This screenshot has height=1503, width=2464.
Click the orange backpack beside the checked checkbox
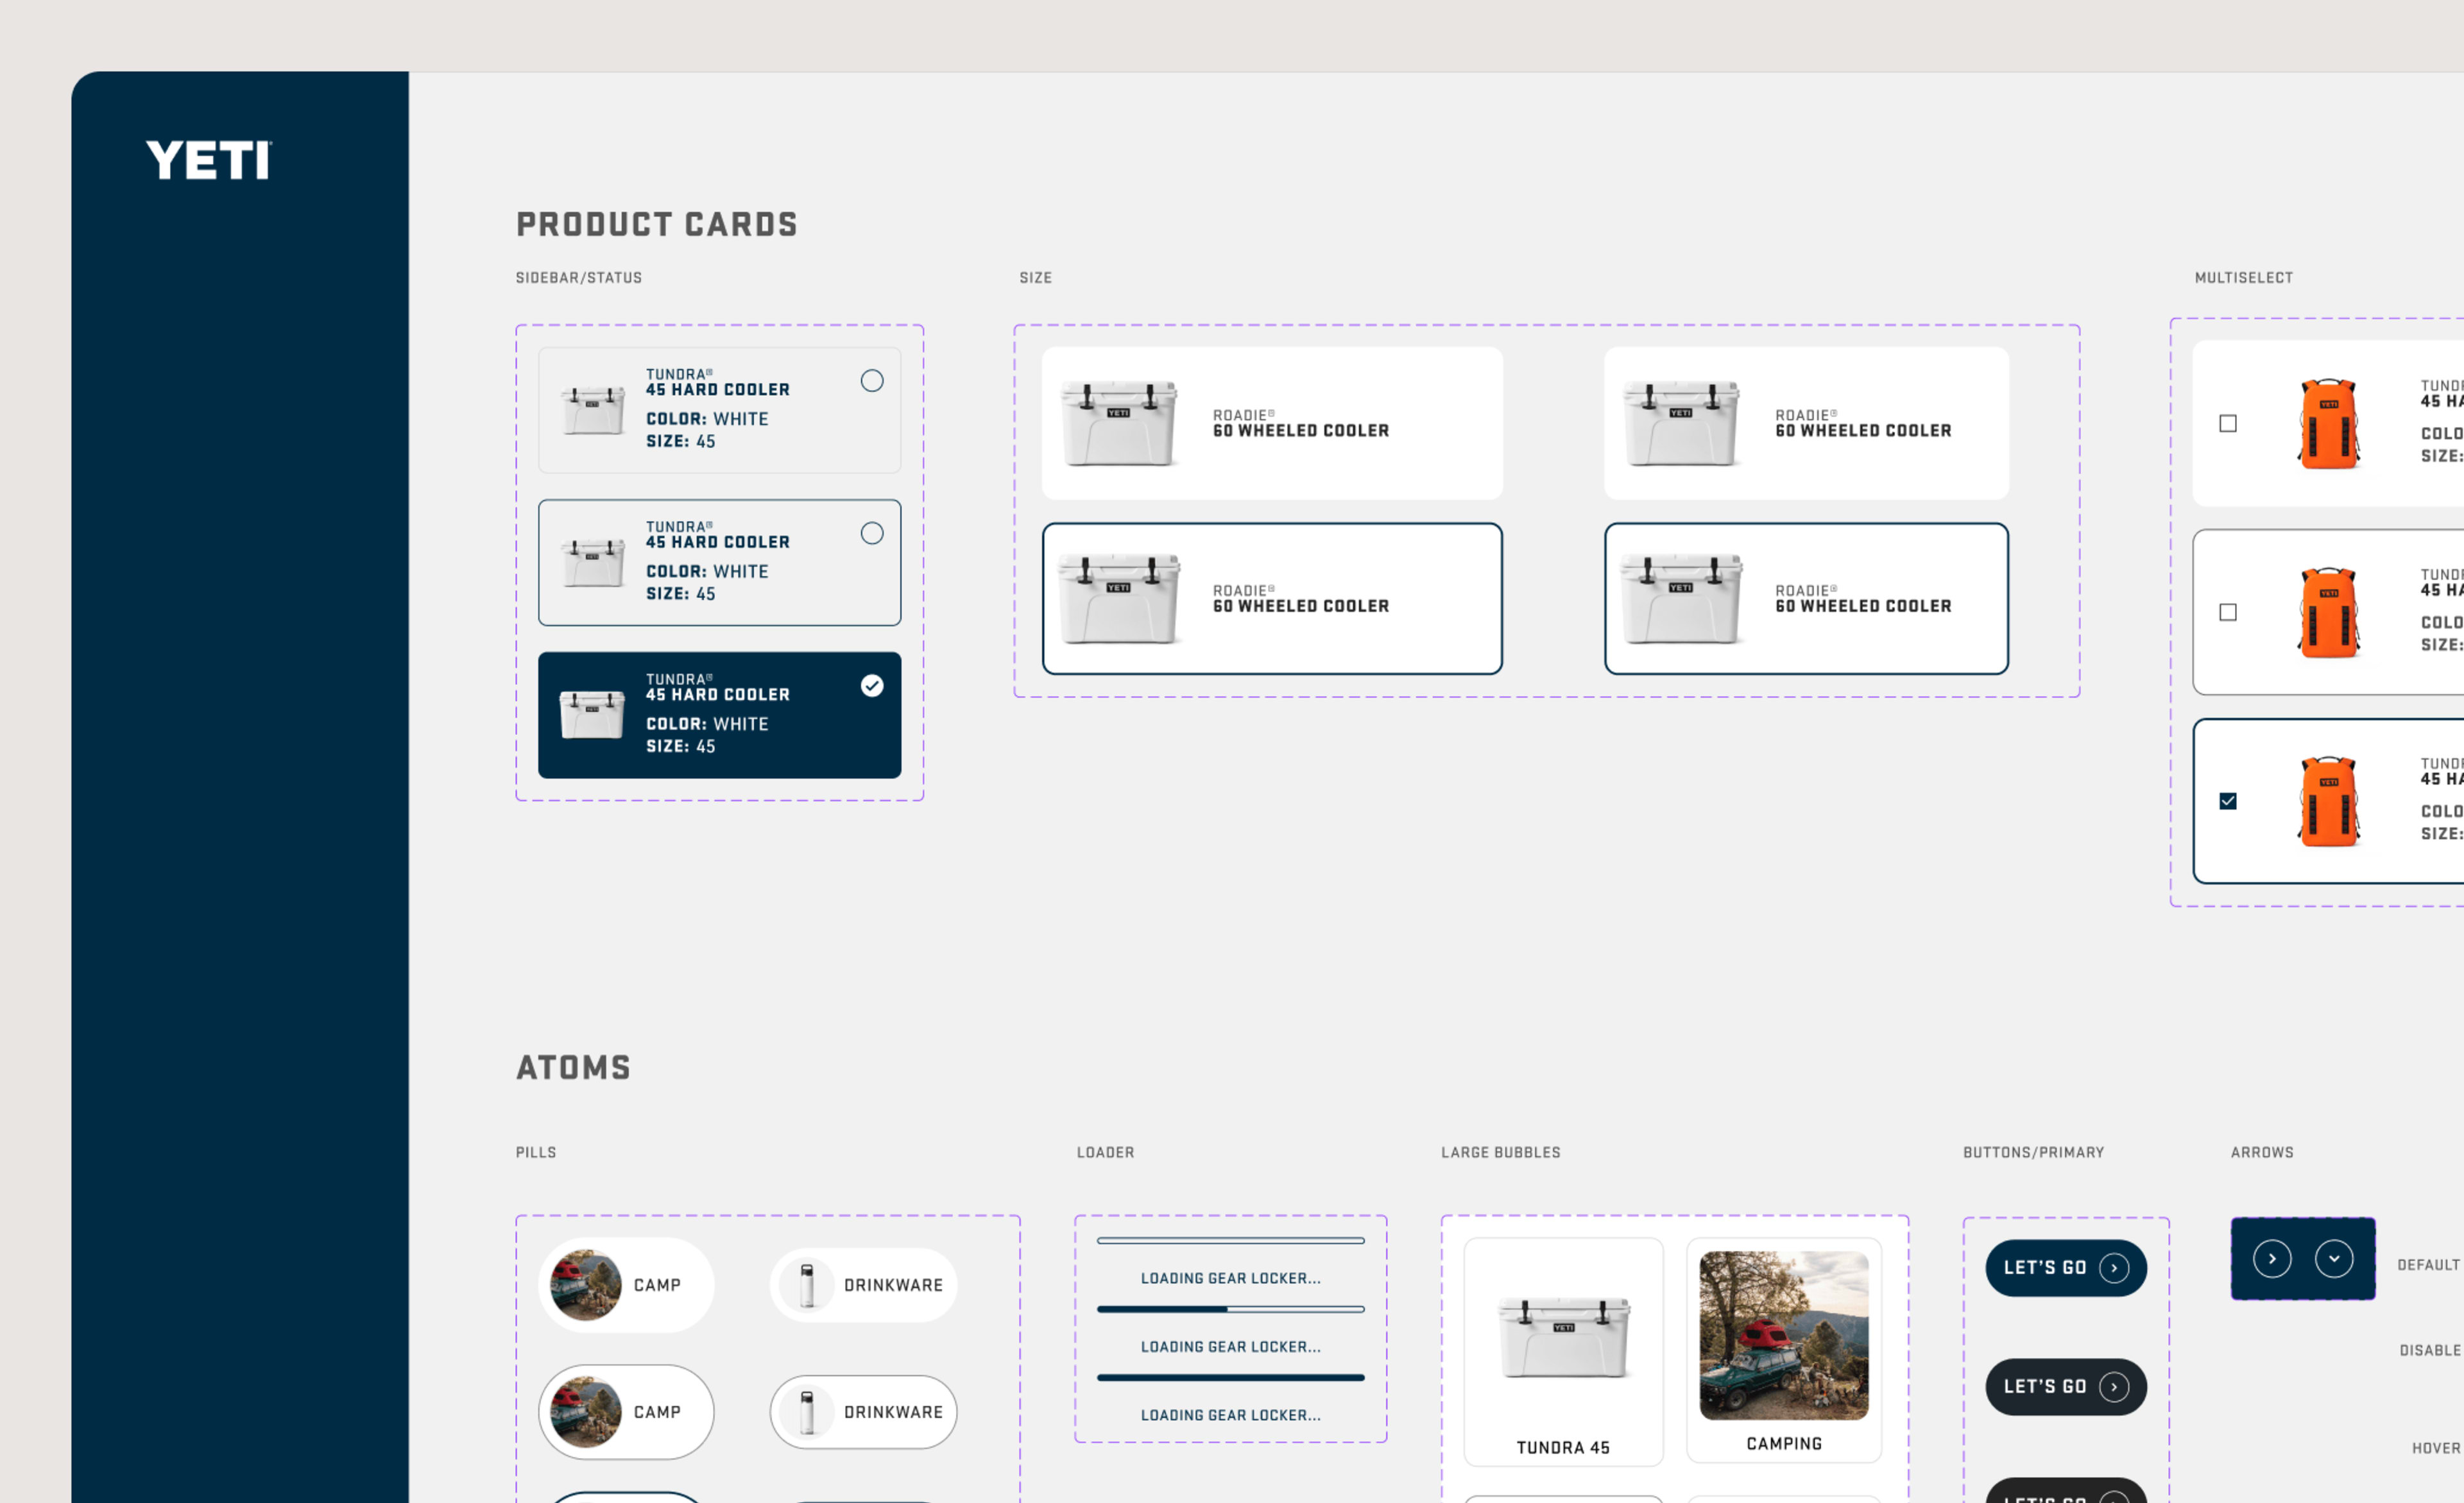coord(2329,801)
